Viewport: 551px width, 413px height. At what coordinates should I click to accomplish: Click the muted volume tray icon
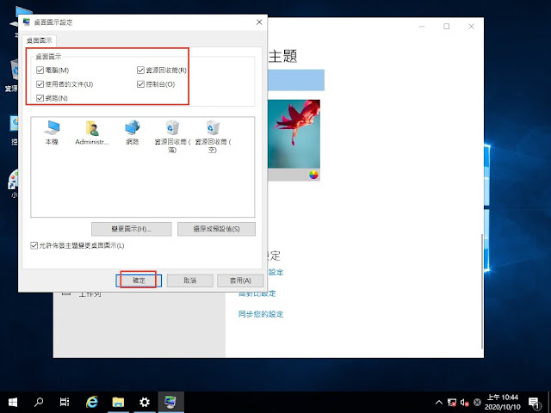pyautogui.click(x=465, y=402)
